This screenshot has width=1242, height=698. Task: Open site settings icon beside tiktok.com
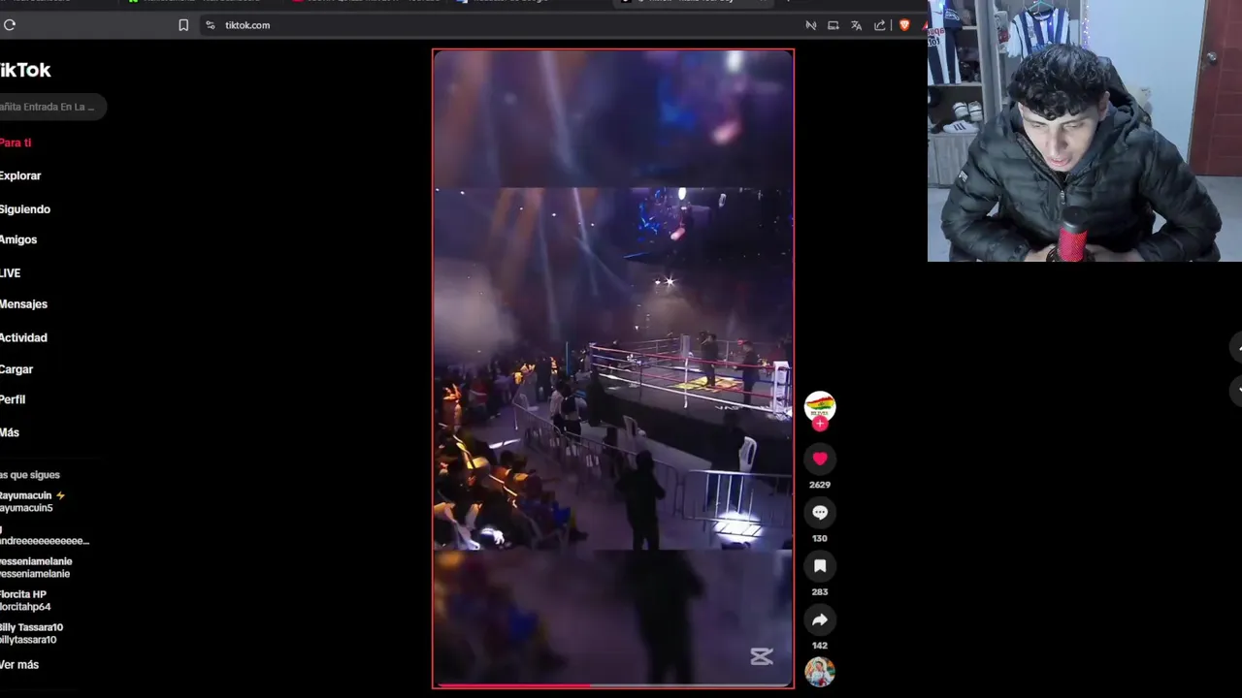(210, 25)
